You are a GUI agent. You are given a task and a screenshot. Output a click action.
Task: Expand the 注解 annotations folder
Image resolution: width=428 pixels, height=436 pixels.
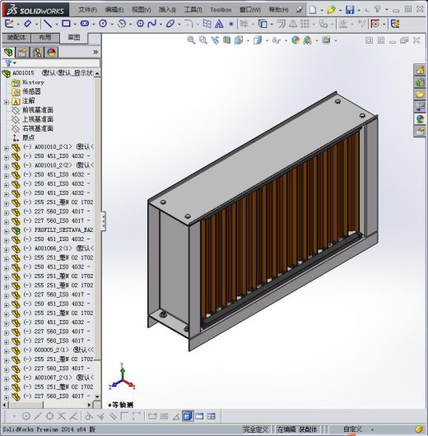[x=7, y=102]
